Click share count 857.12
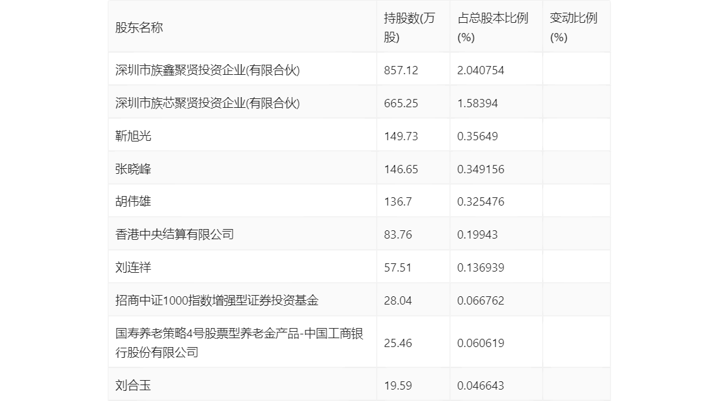Viewport: 719px width, 401px height. click(x=401, y=70)
